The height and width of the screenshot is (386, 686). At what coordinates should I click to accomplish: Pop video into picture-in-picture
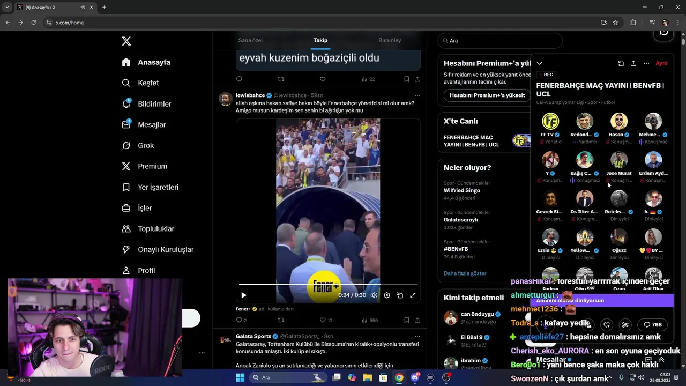click(x=400, y=295)
